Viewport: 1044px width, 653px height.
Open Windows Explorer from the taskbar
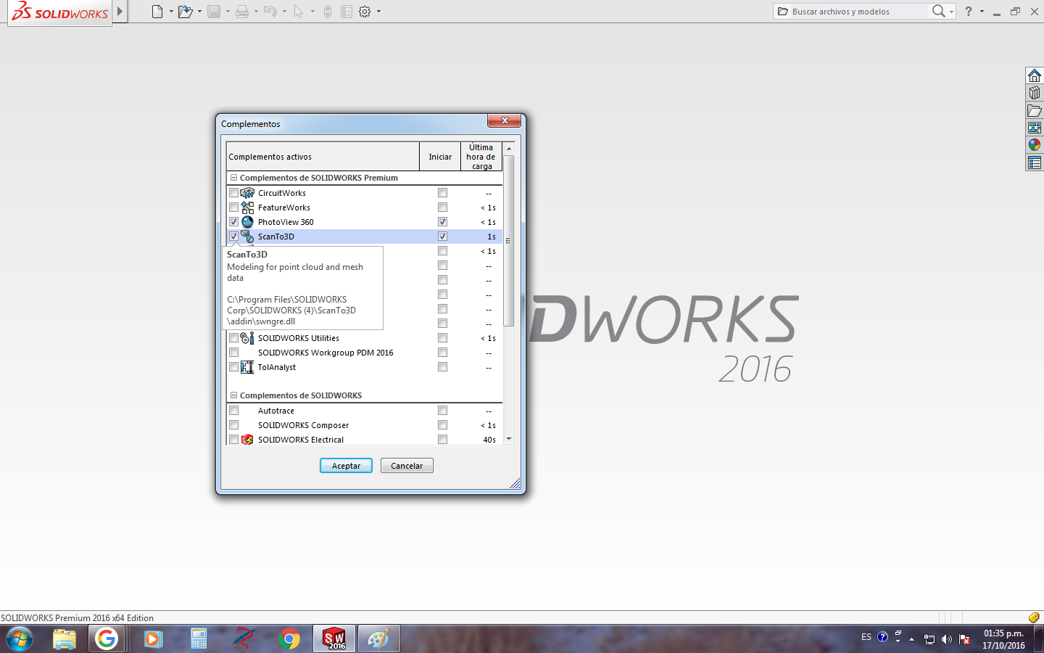point(64,639)
